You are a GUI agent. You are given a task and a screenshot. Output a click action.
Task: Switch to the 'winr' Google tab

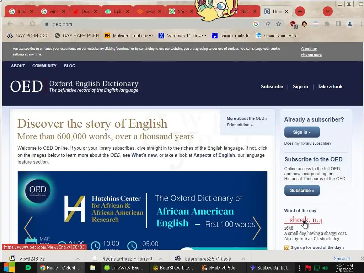point(53,11)
